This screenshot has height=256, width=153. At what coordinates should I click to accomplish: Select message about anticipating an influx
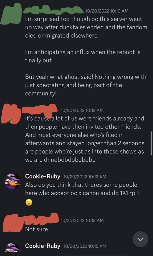click(x=83, y=56)
